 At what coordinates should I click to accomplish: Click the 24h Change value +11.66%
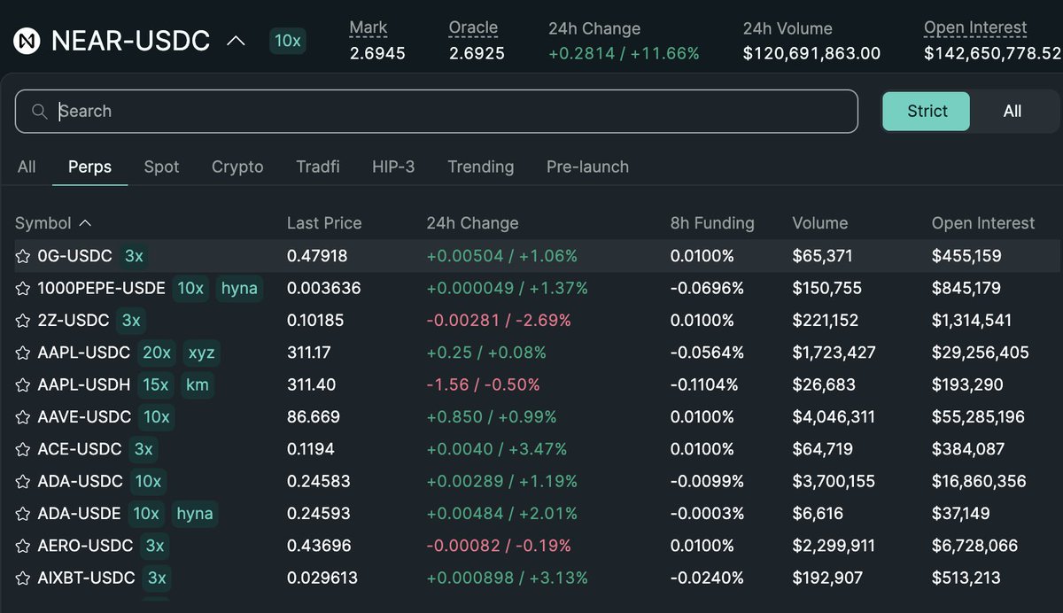pyautogui.click(x=664, y=53)
